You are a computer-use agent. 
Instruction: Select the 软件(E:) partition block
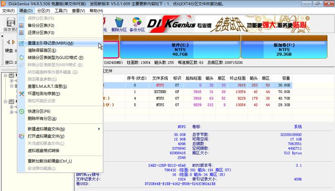point(179,50)
